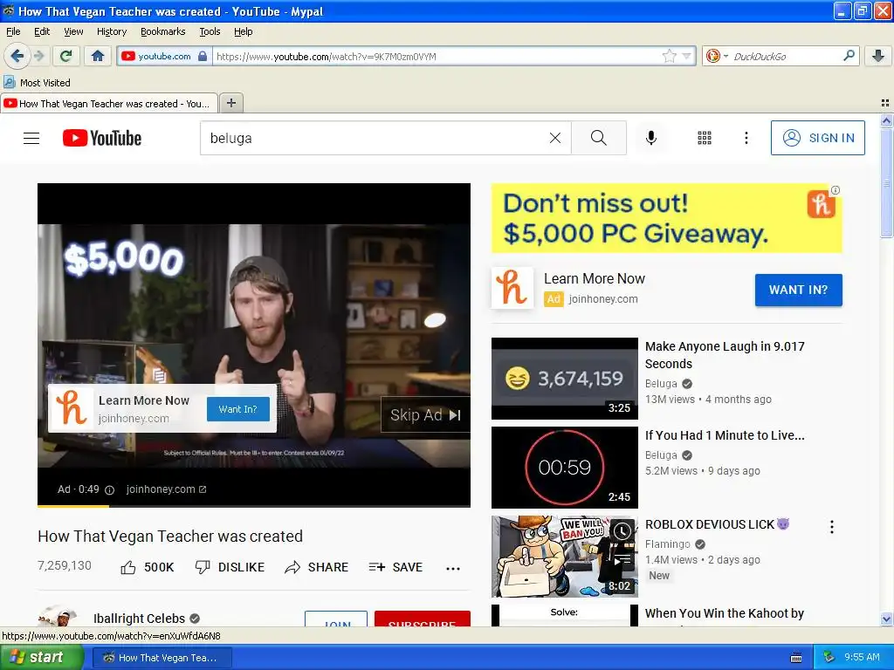Click the WANT IN? sidebar button
This screenshot has height=670, width=894.
(798, 290)
